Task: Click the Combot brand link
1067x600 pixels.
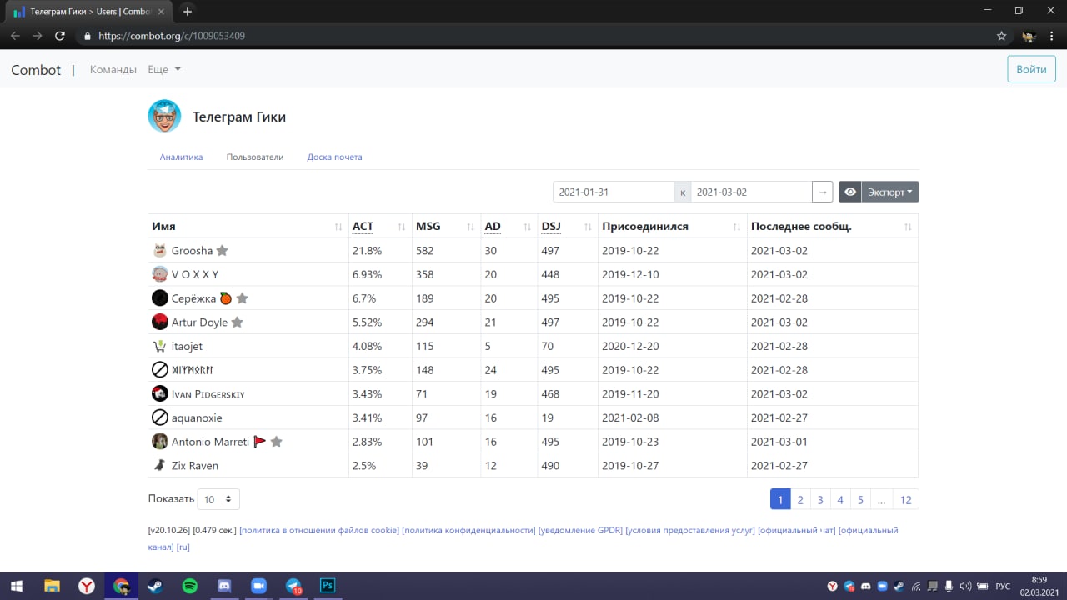Action: pyautogui.click(x=36, y=70)
